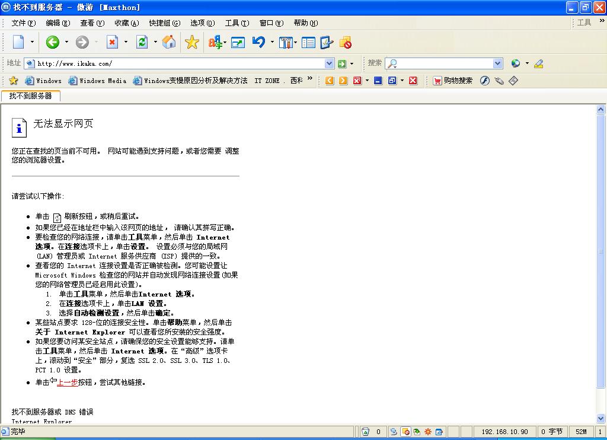Click the sidebar list layout icon
The width and height of the screenshot is (607, 440).
pyautogui.click(x=308, y=42)
